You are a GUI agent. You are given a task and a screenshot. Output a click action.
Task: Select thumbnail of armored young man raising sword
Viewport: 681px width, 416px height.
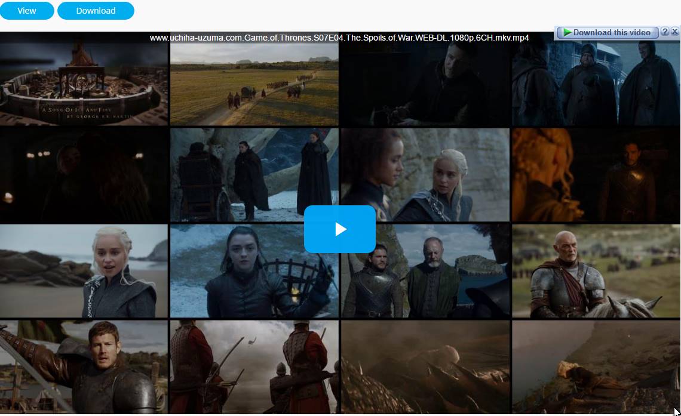(84, 367)
